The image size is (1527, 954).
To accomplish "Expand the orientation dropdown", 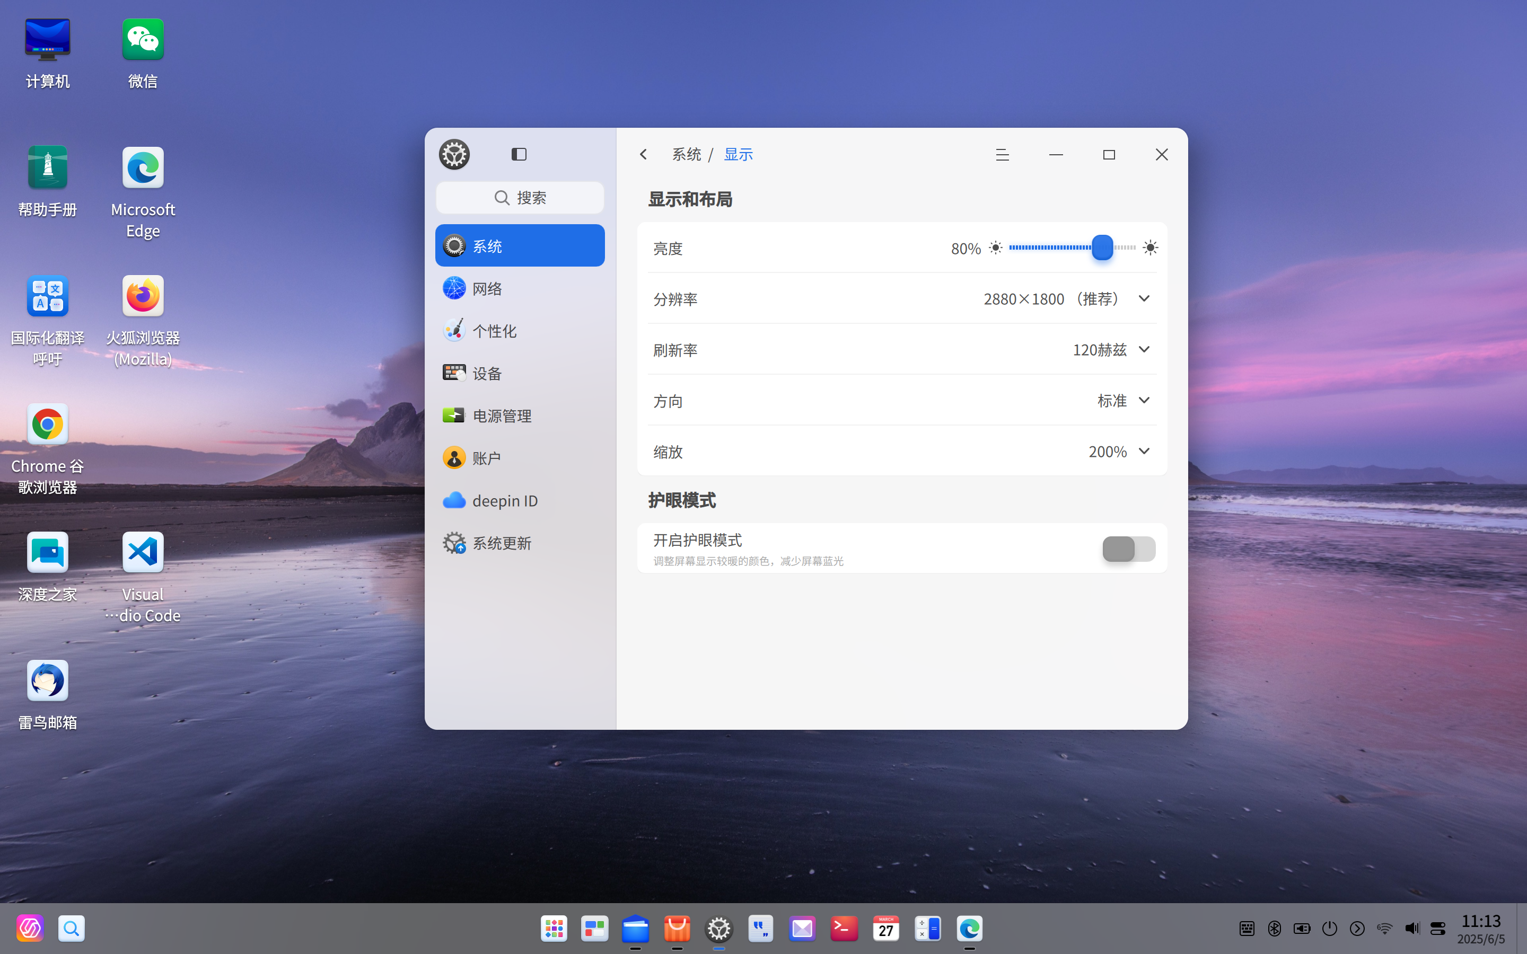I will pyautogui.click(x=1144, y=401).
